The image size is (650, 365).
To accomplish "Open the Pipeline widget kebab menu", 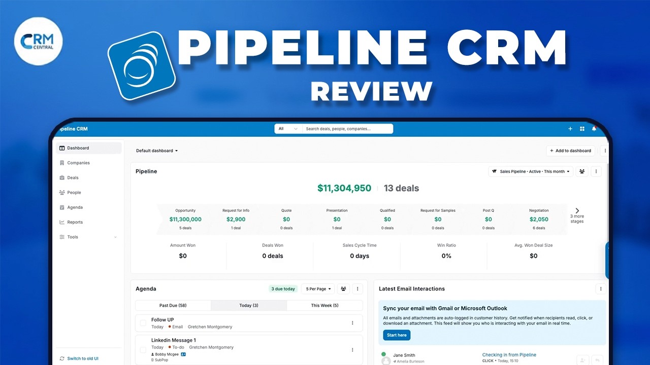I will click(597, 171).
